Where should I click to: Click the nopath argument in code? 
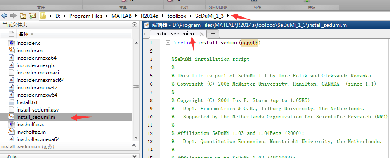coord(250,43)
